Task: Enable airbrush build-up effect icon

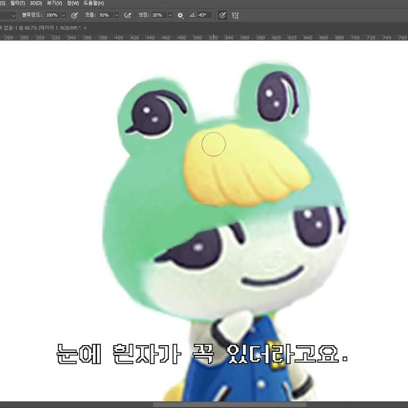Action: click(x=127, y=15)
